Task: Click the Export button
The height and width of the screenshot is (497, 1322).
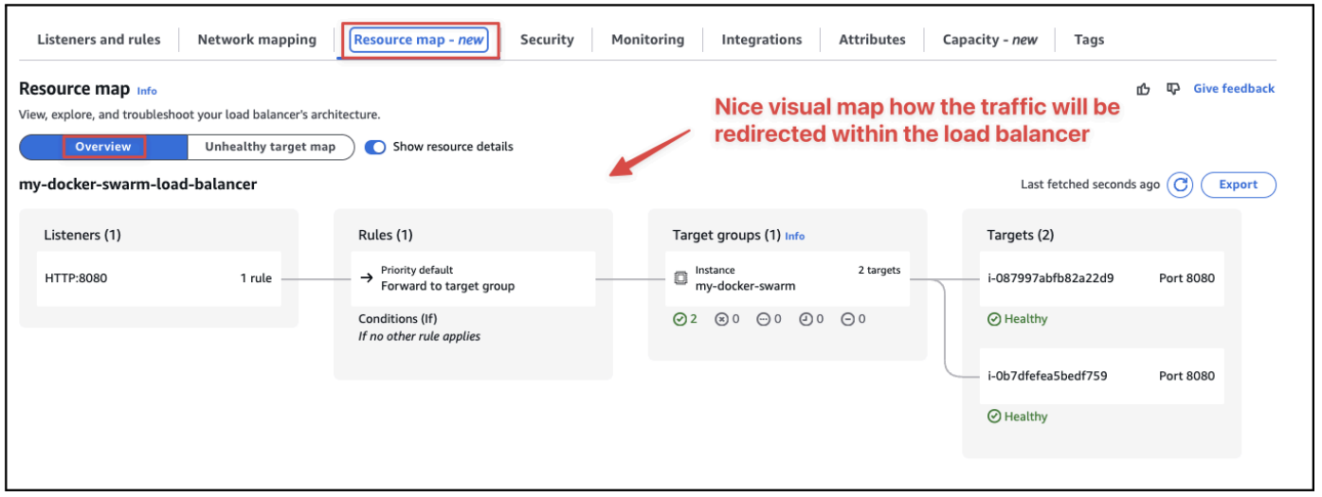Action: [x=1238, y=185]
